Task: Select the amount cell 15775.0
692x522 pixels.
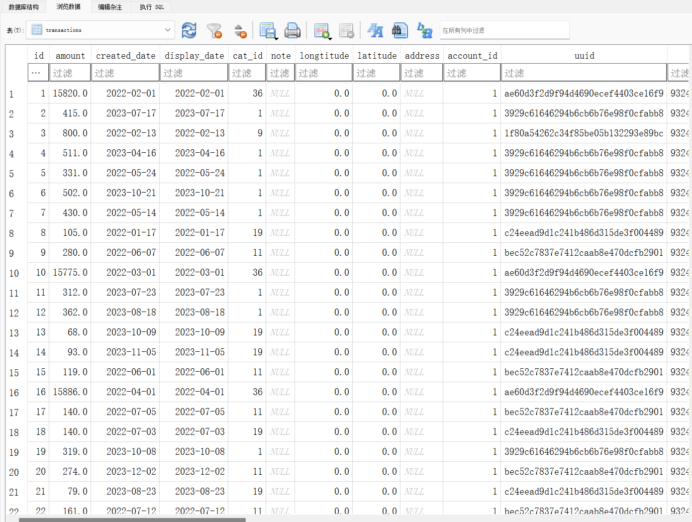Action: [70, 272]
